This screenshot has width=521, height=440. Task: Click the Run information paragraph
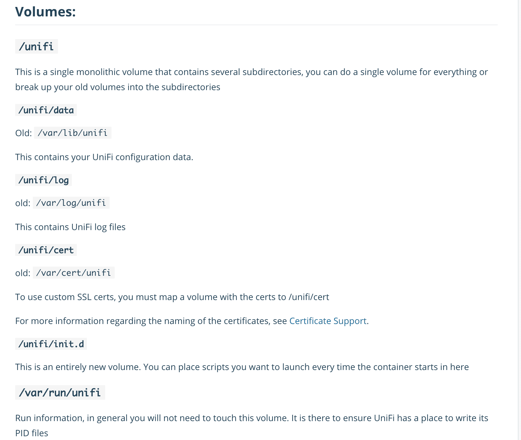click(x=252, y=426)
